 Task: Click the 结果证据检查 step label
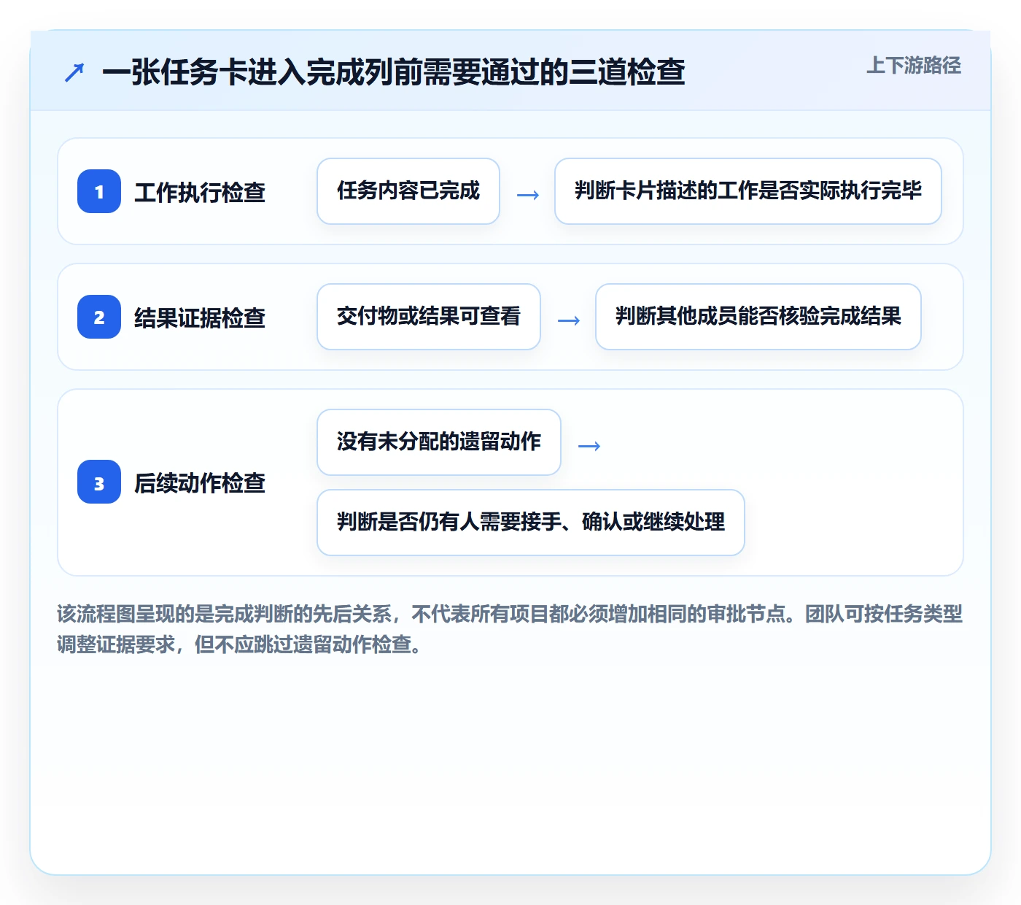(x=200, y=317)
